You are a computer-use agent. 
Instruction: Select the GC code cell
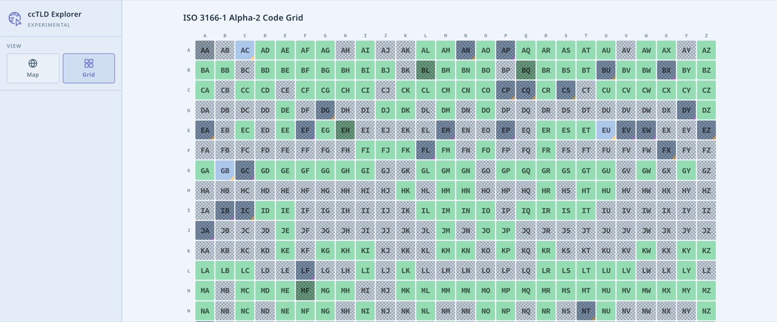[x=245, y=170]
